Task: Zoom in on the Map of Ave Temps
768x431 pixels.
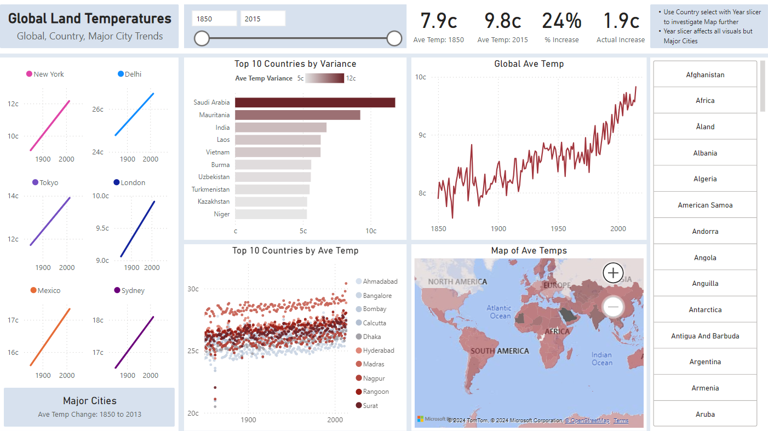Action: [x=613, y=272]
